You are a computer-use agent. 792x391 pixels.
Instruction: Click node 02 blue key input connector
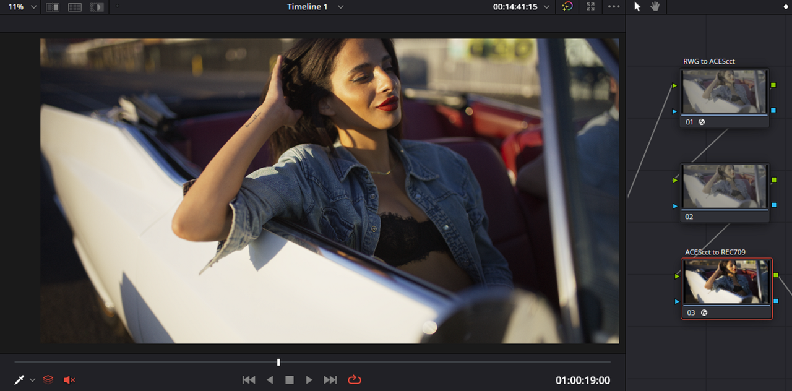coord(675,205)
